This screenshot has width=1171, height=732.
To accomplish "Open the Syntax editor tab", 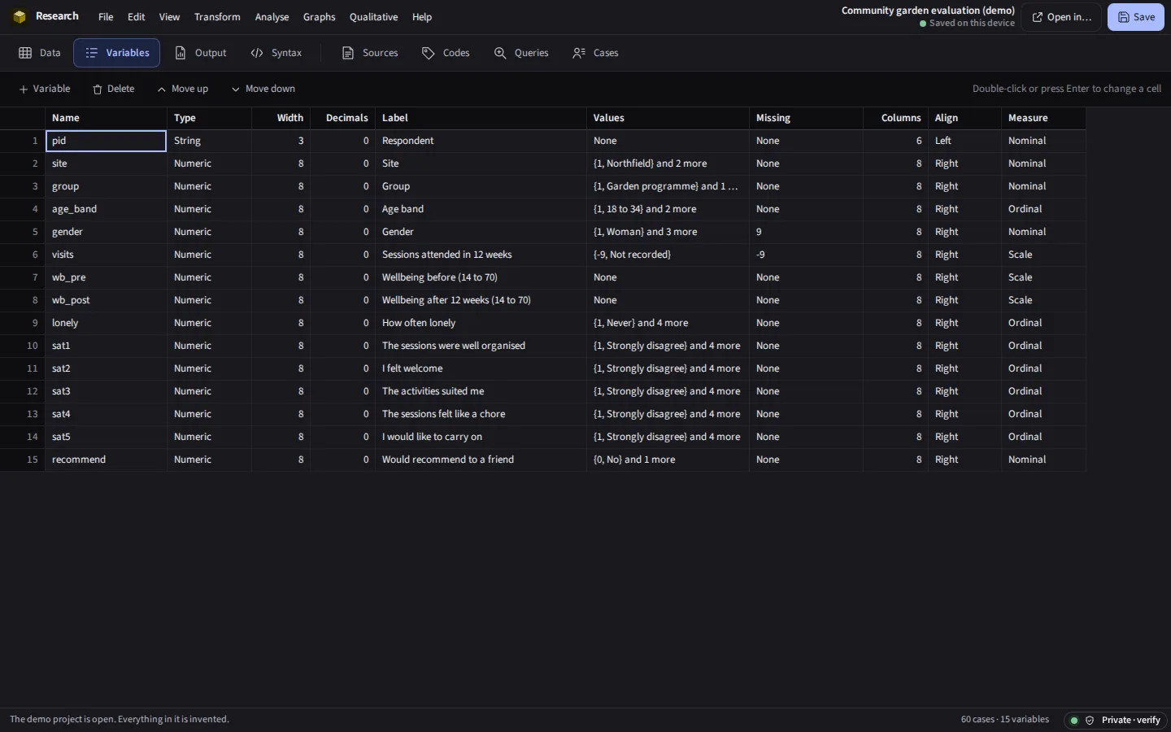I will tap(276, 53).
